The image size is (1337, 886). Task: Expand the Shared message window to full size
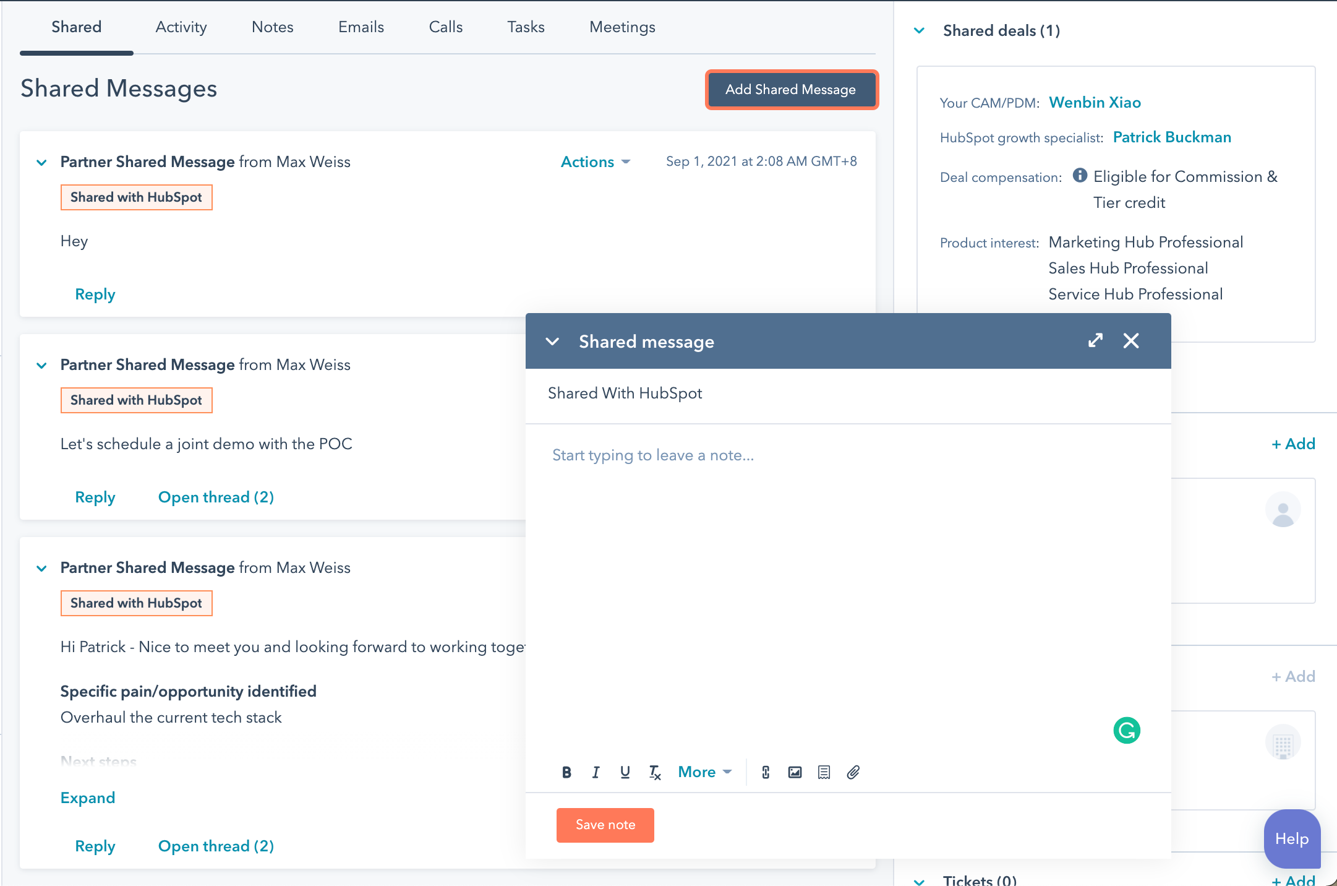pos(1096,340)
